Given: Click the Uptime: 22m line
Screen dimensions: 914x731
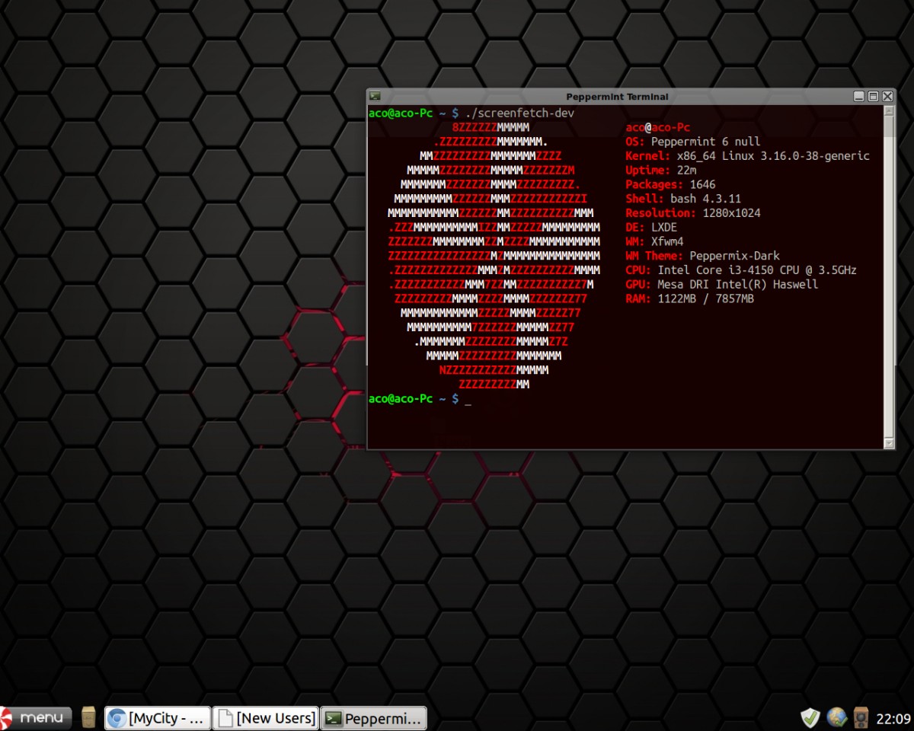Looking at the screenshot, I should (x=660, y=171).
